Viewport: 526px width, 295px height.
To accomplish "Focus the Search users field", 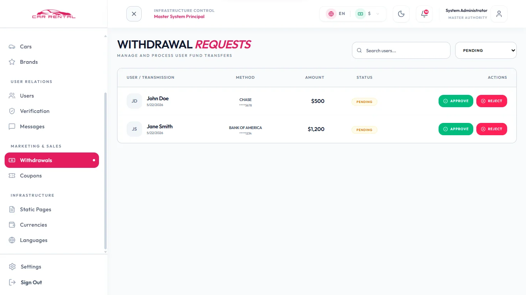I will coord(401,50).
